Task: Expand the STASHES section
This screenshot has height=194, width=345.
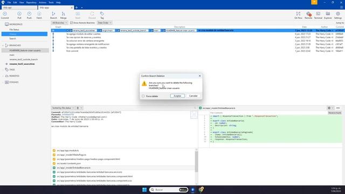Action: pyautogui.click(x=3, y=82)
